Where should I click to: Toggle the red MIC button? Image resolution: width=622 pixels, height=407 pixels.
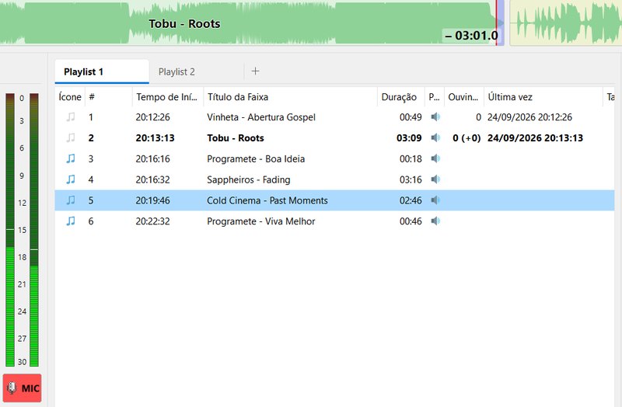click(23, 388)
